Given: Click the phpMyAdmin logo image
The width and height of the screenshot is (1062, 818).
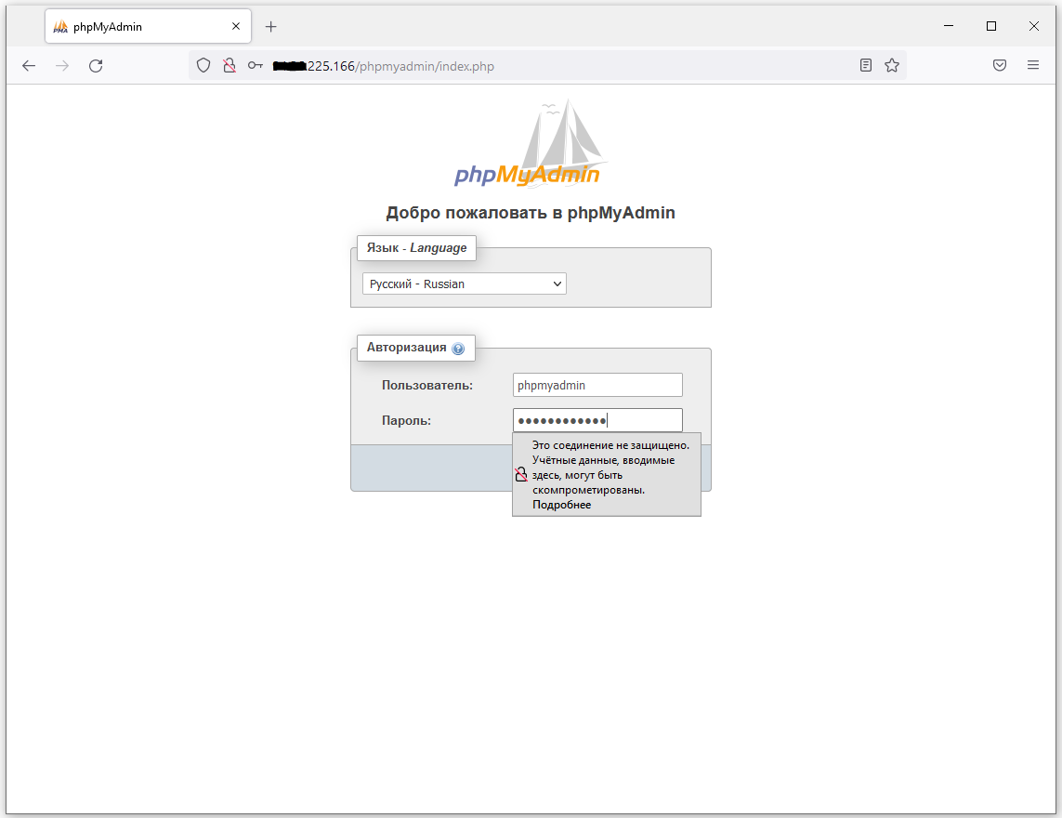Looking at the screenshot, I should (x=531, y=144).
